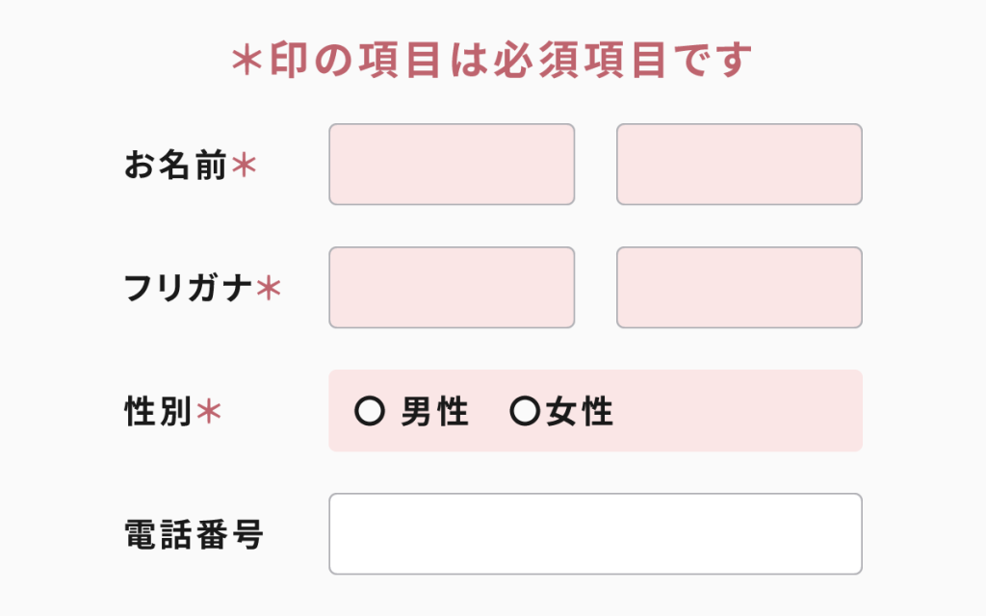Click the フリガナ field label
This screenshot has width=986, height=616.
click(x=189, y=288)
